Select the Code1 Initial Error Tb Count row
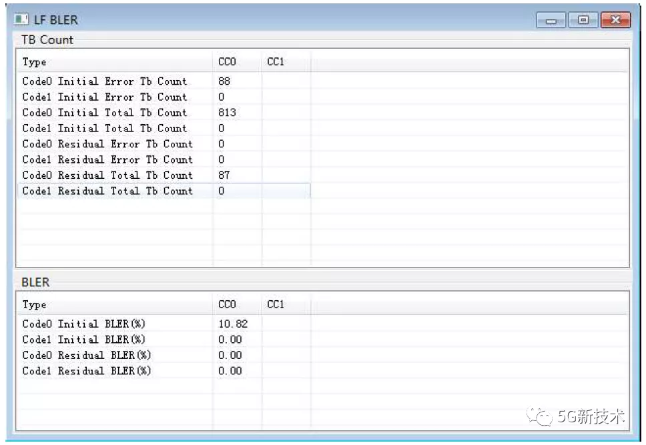646x445 pixels. point(164,97)
